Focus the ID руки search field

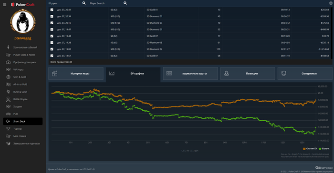(x=65, y=3)
